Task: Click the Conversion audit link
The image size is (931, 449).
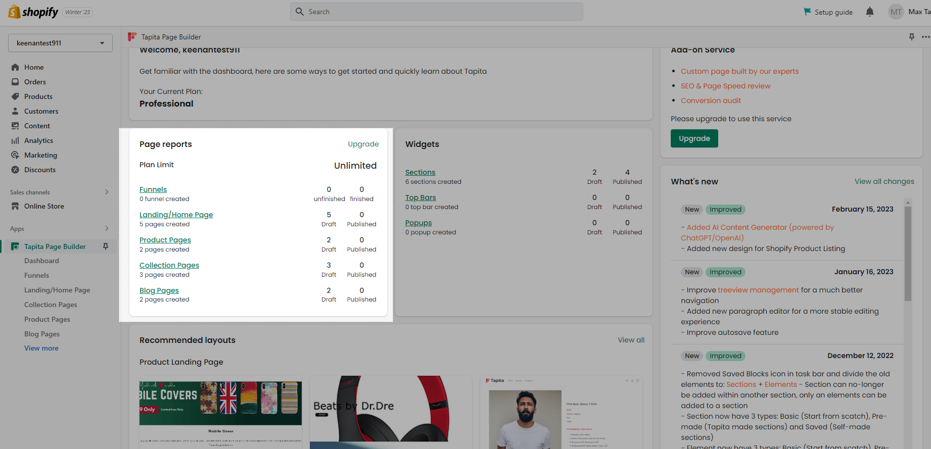Action: coord(711,101)
